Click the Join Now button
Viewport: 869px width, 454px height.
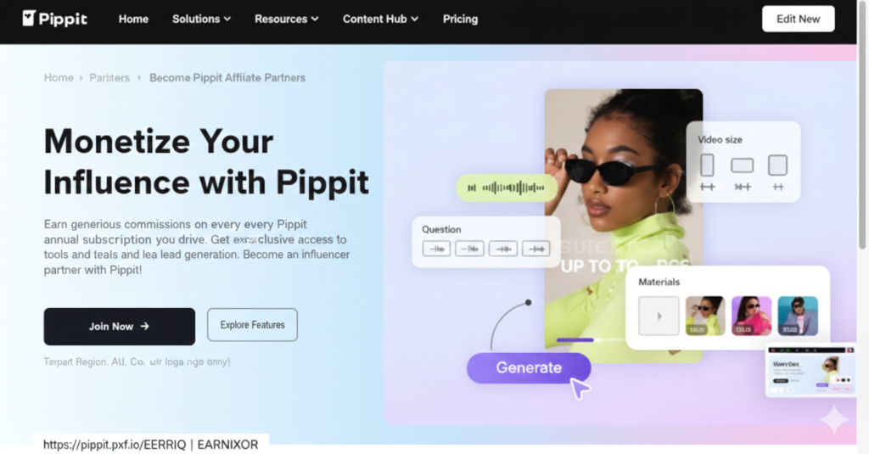tap(119, 327)
